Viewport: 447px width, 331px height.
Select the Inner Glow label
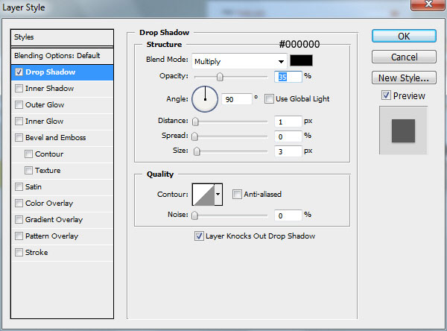pos(44,122)
